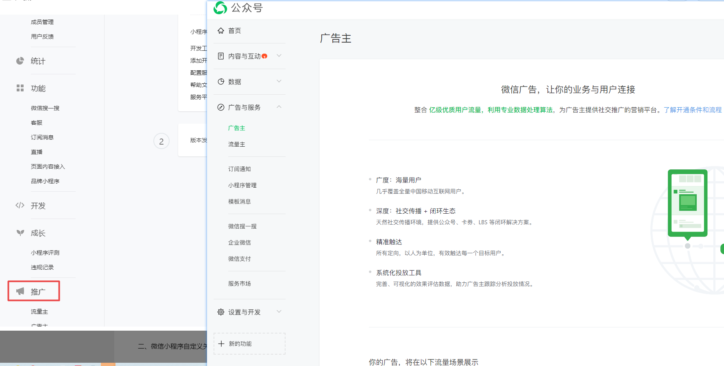
Task: Select 广告主 under 广告与服务
Action: [x=237, y=128]
